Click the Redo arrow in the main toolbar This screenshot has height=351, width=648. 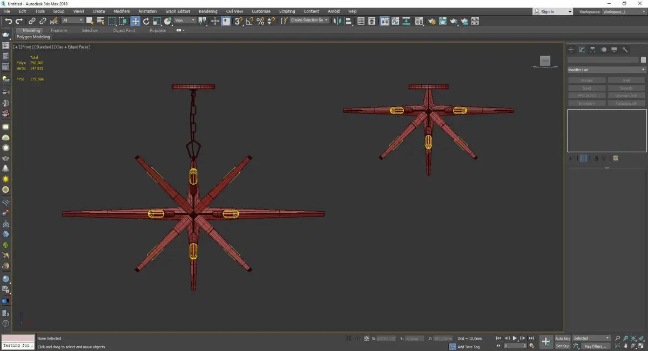pos(19,21)
